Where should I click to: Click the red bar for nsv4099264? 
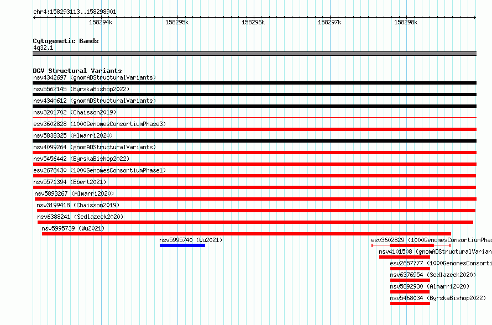[x=254, y=153]
